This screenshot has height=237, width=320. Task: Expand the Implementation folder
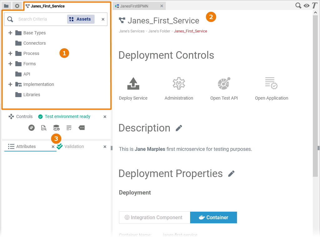(x=10, y=84)
